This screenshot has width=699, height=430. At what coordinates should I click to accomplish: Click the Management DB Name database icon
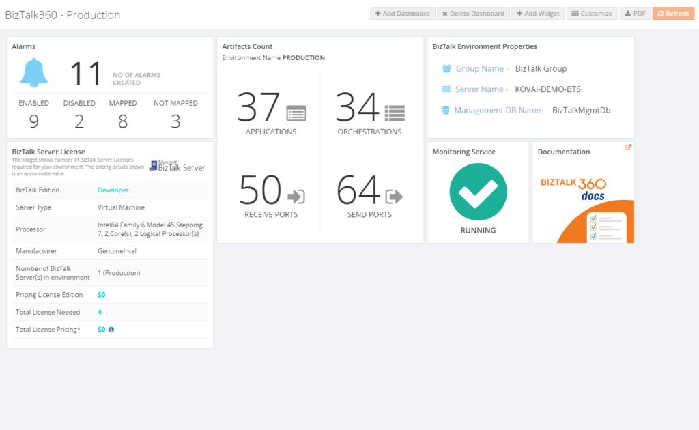click(x=446, y=110)
